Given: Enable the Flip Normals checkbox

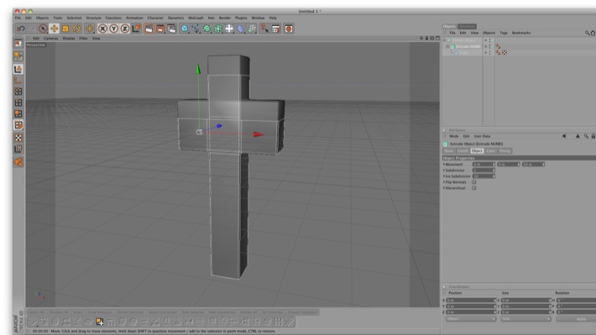Looking at the screenshot, I should (x=474, y=182).
